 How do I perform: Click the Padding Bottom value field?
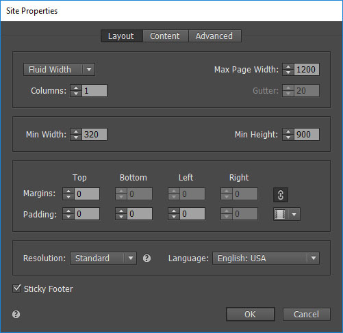click(x=140, y=214)
